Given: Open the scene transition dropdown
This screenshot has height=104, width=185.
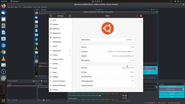Looking at the screenshot, I should coord(149,87).
